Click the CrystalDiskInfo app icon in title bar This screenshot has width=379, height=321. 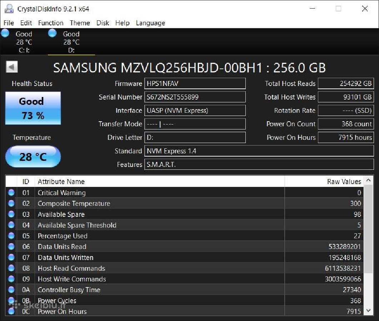pos(9,9)
